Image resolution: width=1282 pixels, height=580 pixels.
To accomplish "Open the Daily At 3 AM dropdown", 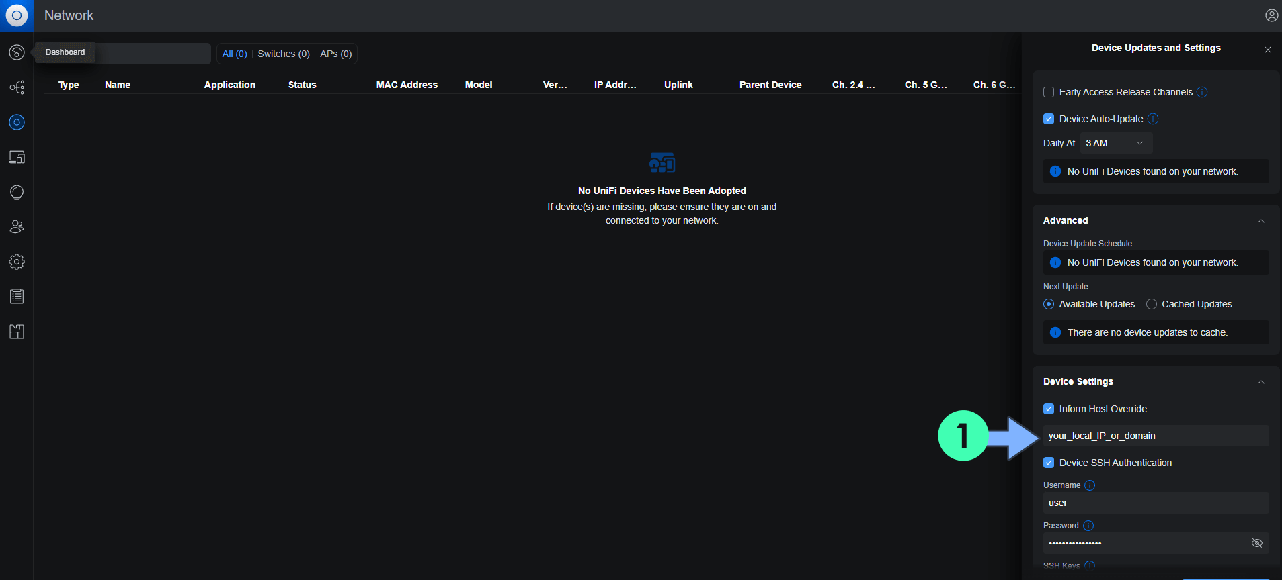I will pyautogui.click(x=1116, y=143).
